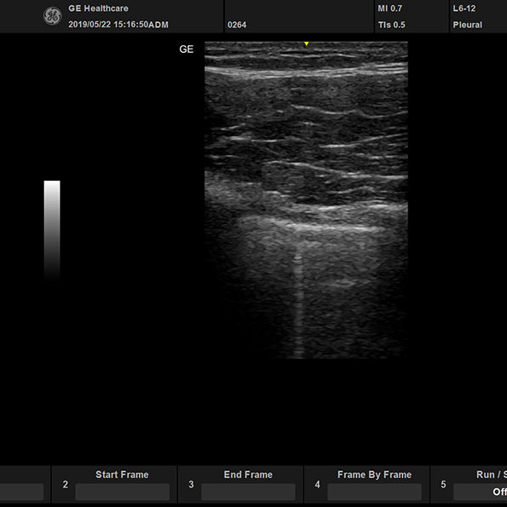
Task: Click the MI 0.7 indicator
Action: [x=390, y=9]
